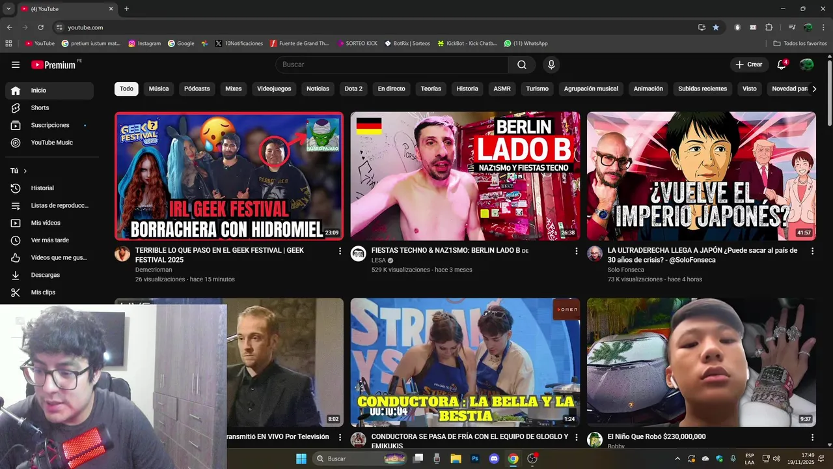Open the Solo Fonseca channel avatar
Viewport: 833px width, 469px height.
(x=595, y=254)
